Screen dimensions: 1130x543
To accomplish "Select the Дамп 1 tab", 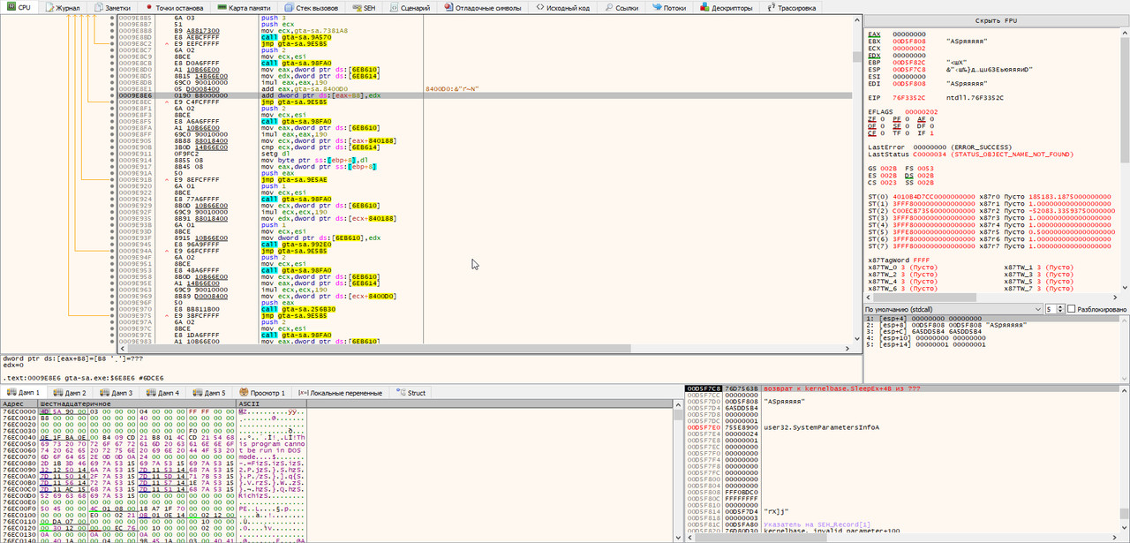I will click(x=23, y=392).
